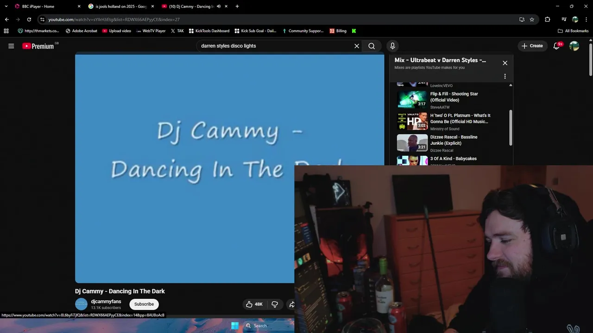593x333 pixels.
Task: Open the djcammyfans channel avatar
Action: [x=81, y=304]
